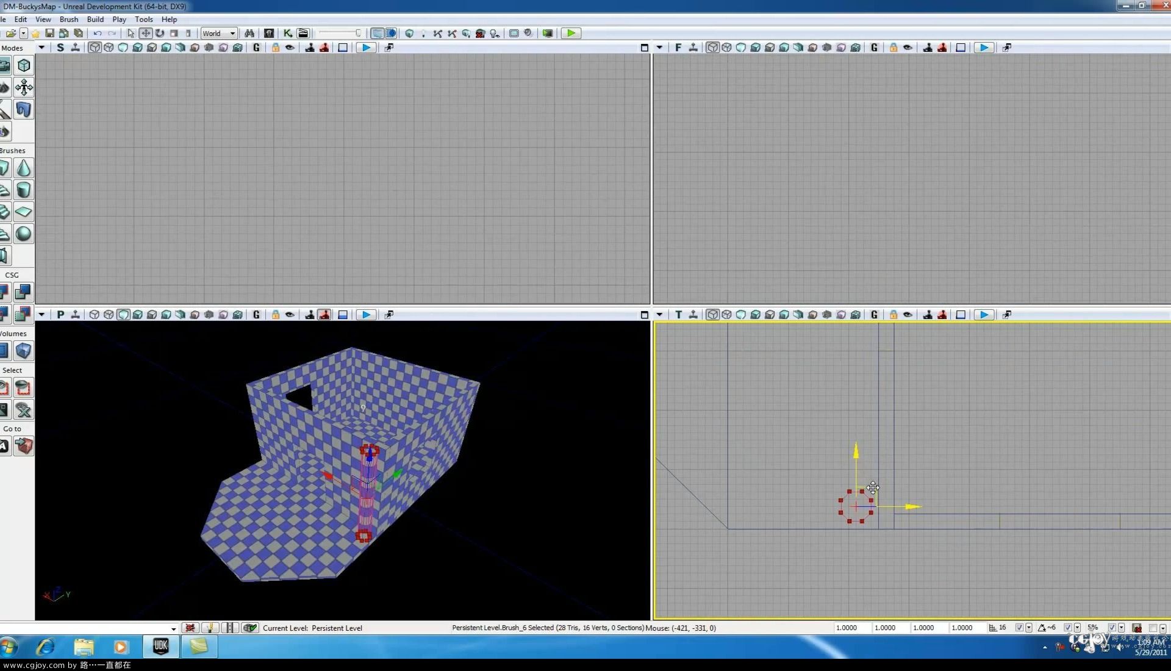Go to builder brush icon

pyautogui.click(x=24, y=447)
